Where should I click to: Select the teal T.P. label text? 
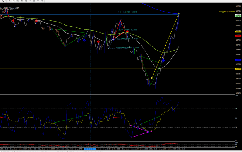click(x=127, y=12)
